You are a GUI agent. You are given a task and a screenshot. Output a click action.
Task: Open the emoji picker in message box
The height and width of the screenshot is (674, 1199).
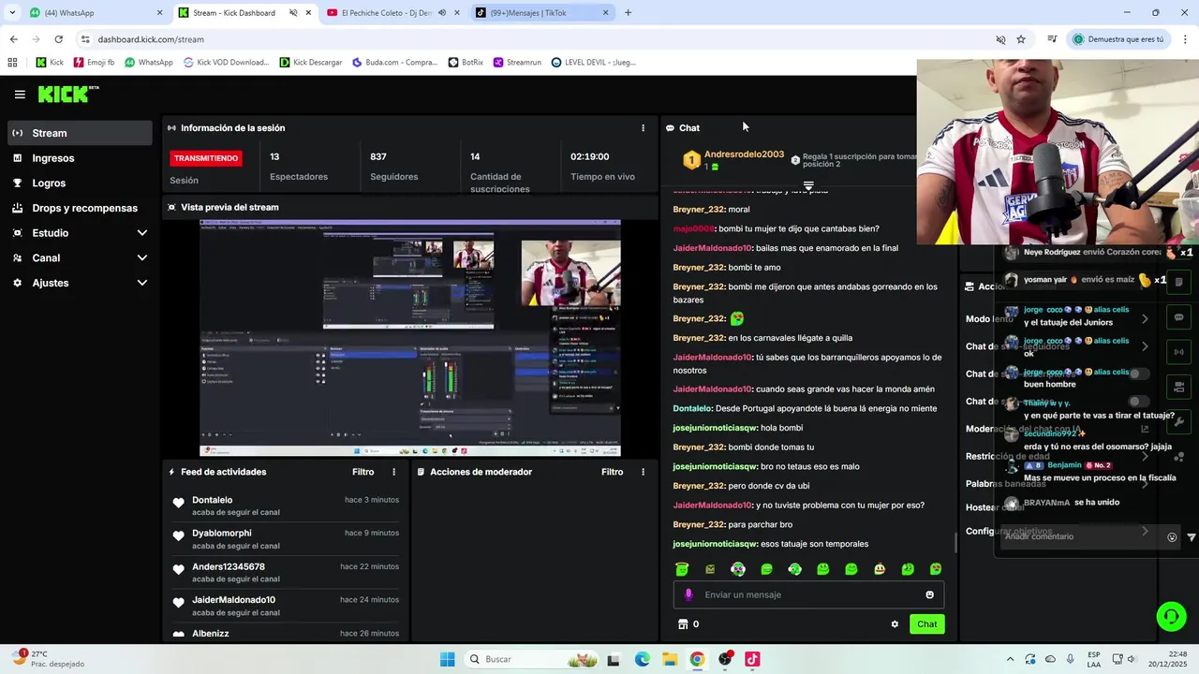(929, 594)
